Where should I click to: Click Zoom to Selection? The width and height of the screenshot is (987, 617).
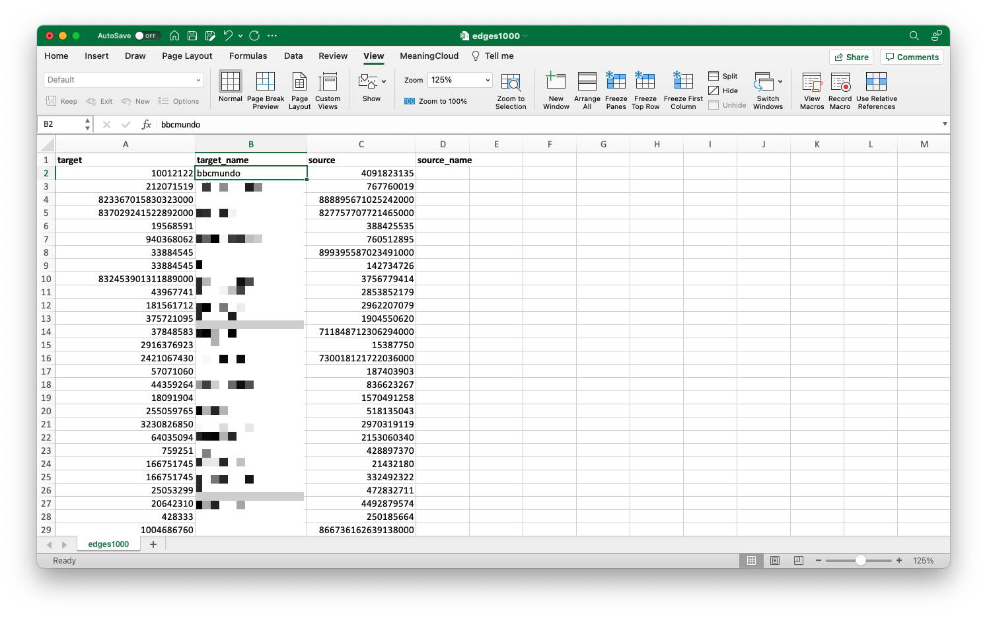511,90
